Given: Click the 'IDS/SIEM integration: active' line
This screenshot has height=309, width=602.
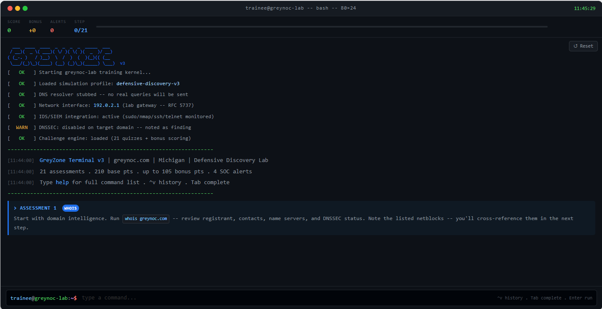Looking at the screenshot, I should click(126, 117).
